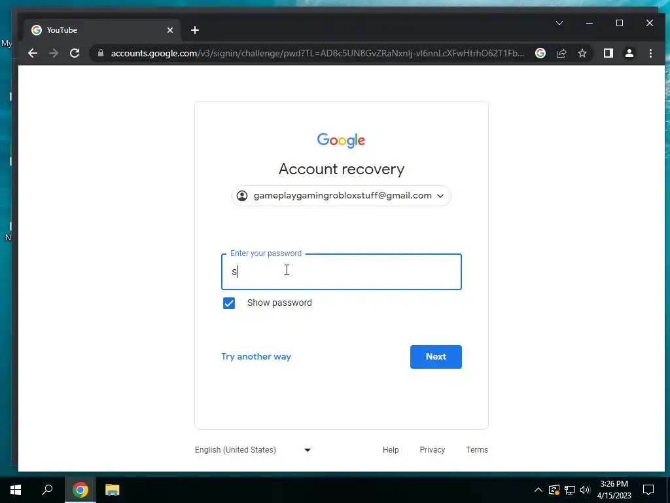Viewport: 670px width, 503px height.
Task: Open the tab search chevron
Action: [x=559, y=23]
